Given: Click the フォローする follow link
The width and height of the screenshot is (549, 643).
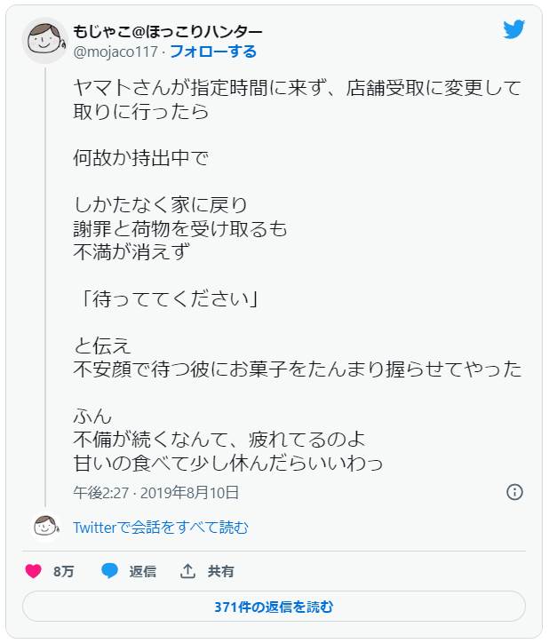Looking at the screenshot, I should pyautogui.click(x=213, y=52).
